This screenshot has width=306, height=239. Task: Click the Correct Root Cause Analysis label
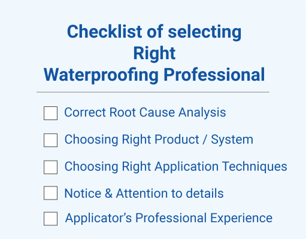pos(145,113)
